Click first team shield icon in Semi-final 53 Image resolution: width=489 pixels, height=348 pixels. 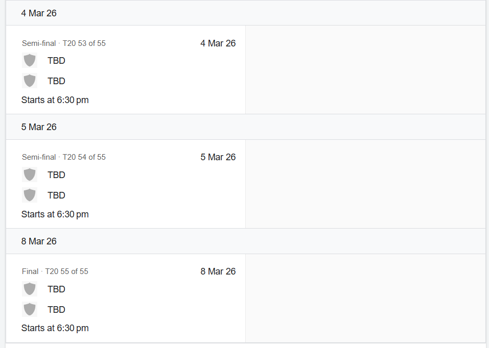click(x=30, y=60)
